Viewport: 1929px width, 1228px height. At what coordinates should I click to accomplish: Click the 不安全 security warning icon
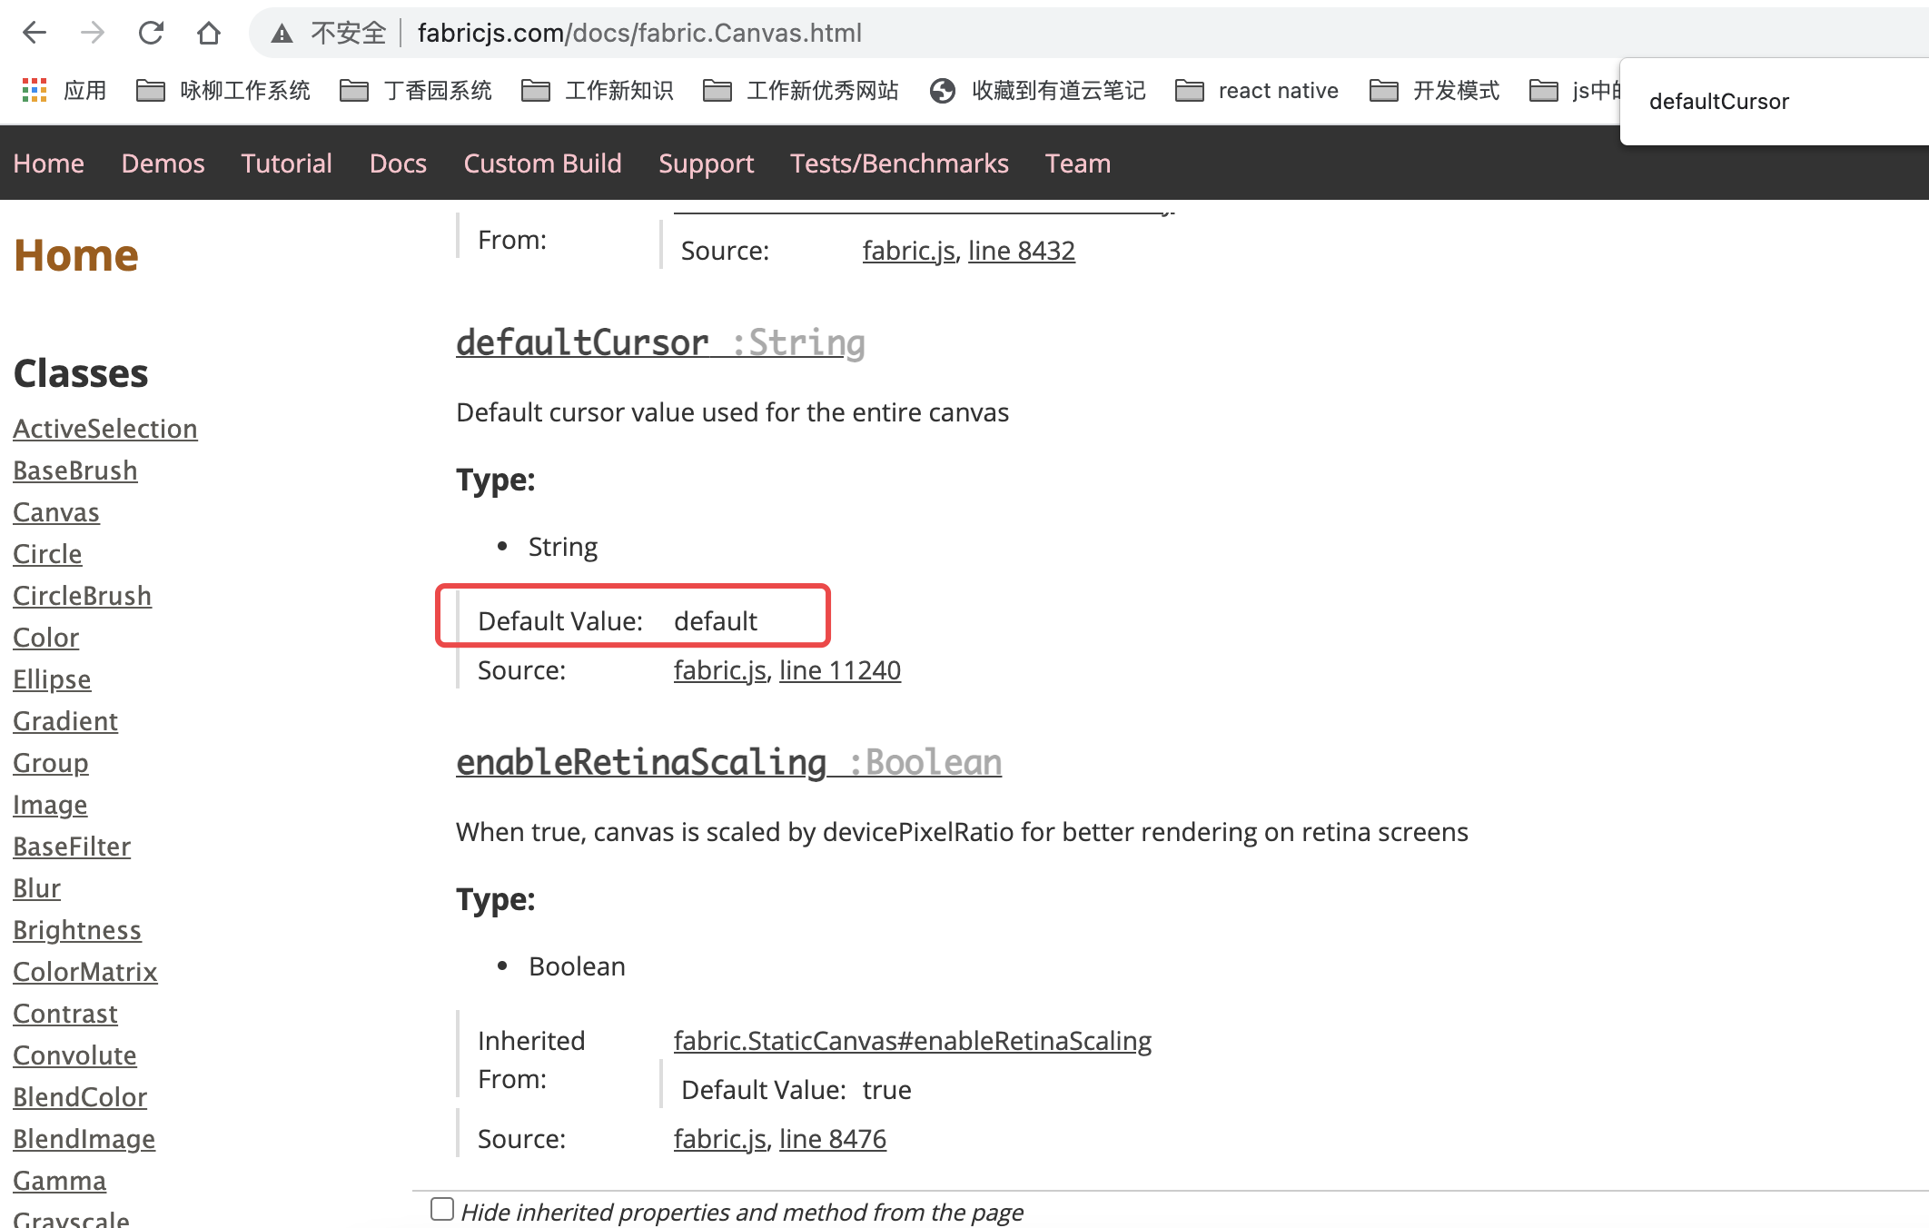282,33
